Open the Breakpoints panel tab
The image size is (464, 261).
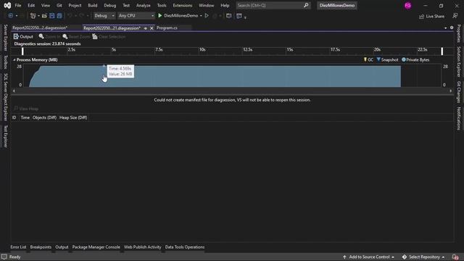(x=41, y=247)
